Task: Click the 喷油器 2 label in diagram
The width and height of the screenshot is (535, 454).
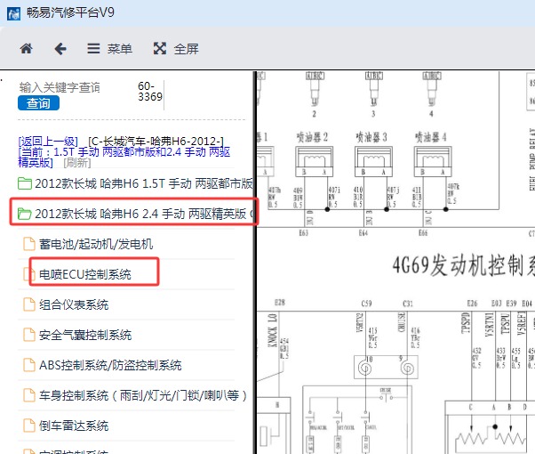Action: coord(312,137)
